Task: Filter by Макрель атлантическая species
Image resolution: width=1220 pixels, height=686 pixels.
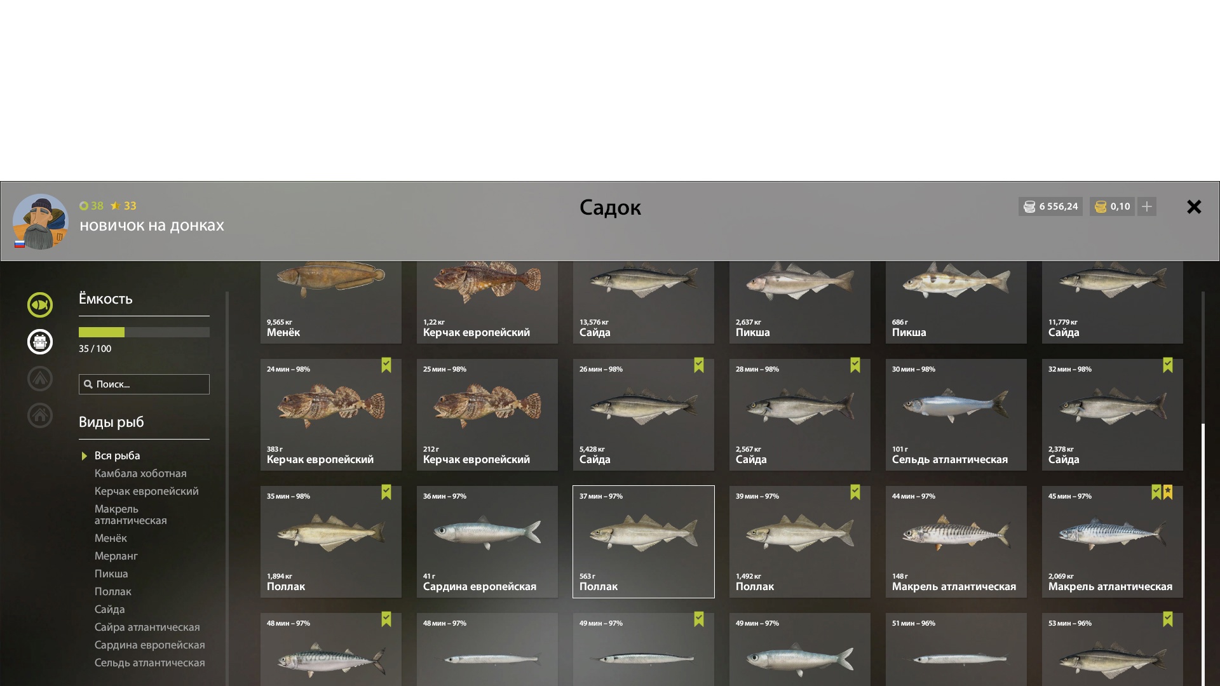Action: [131, 514]
